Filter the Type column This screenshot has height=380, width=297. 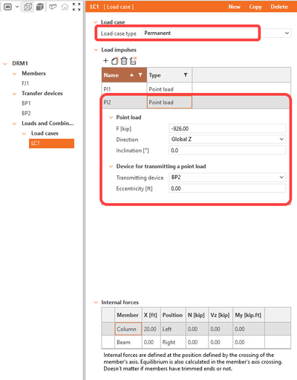coord(186,75)
